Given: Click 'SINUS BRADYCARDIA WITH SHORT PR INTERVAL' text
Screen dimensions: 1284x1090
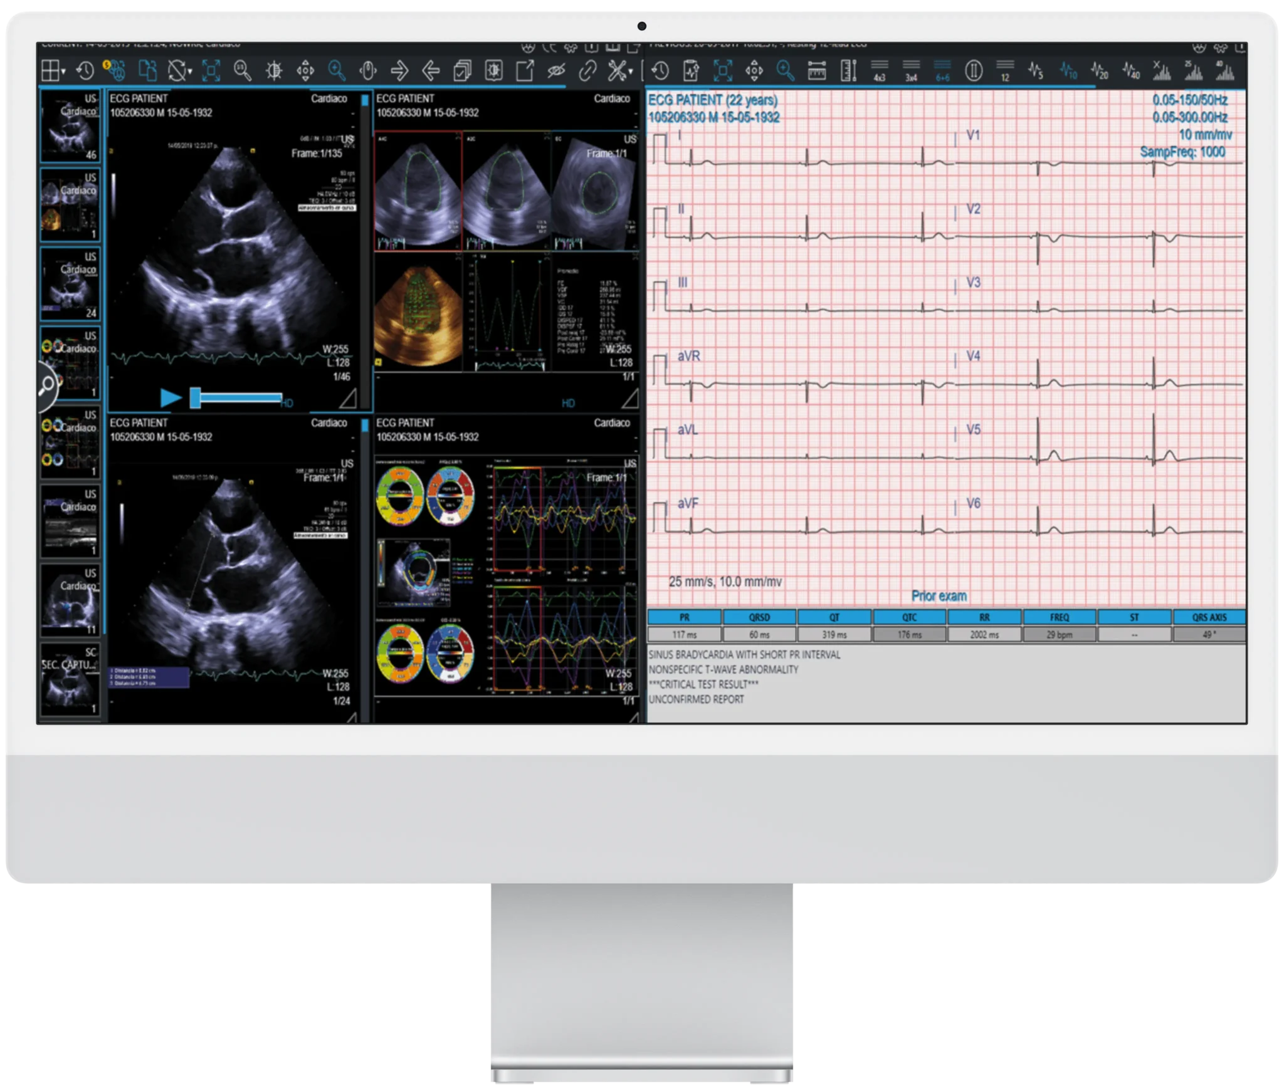Looking at the screenshot, I should 744,654.
